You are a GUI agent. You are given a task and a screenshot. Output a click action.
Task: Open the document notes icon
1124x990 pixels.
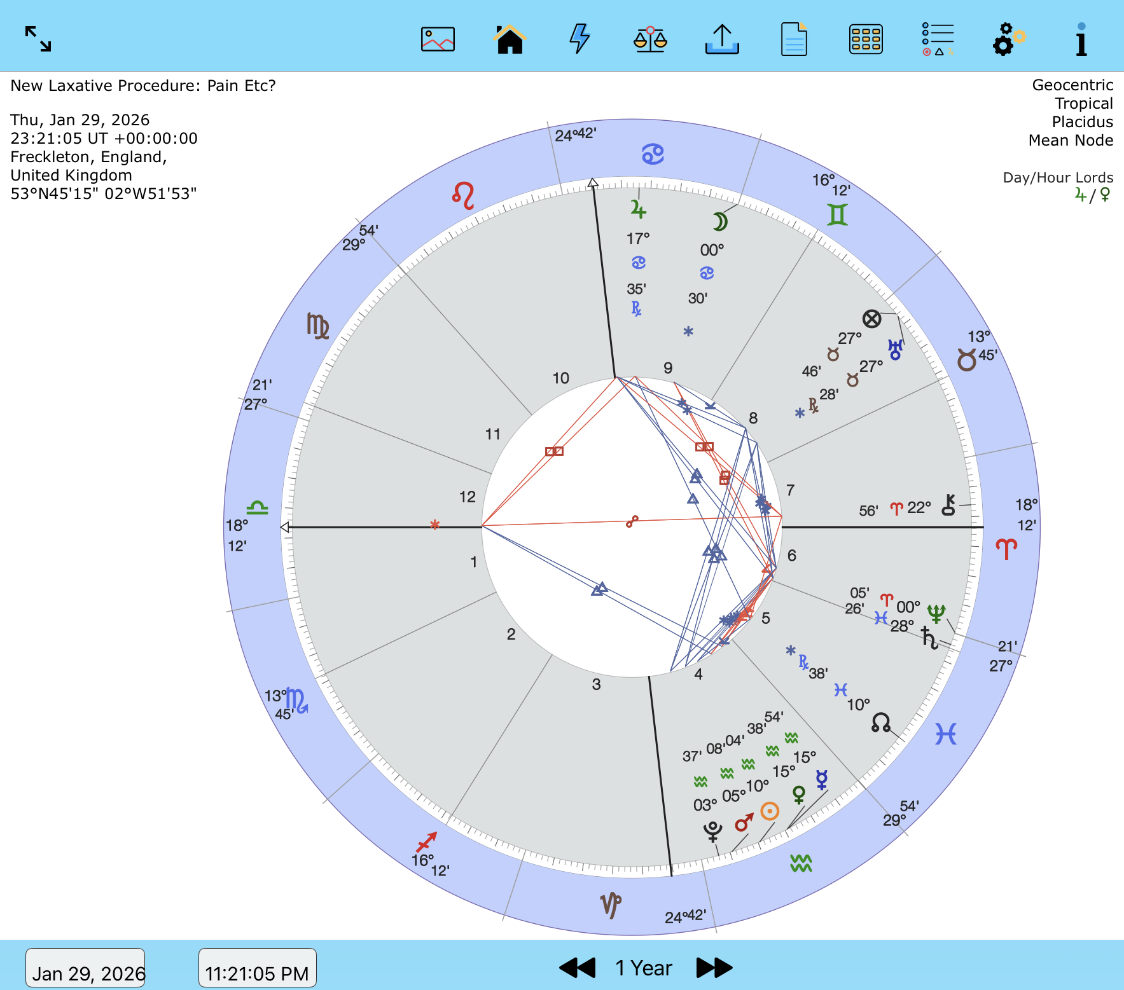[793, 39]
